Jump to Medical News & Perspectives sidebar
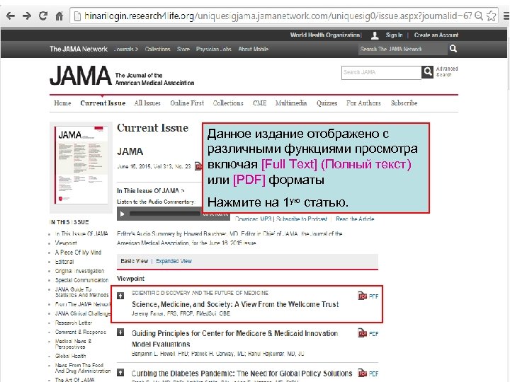Image resolution: width=510 pixels, height=382 pixels. (73, 344)
